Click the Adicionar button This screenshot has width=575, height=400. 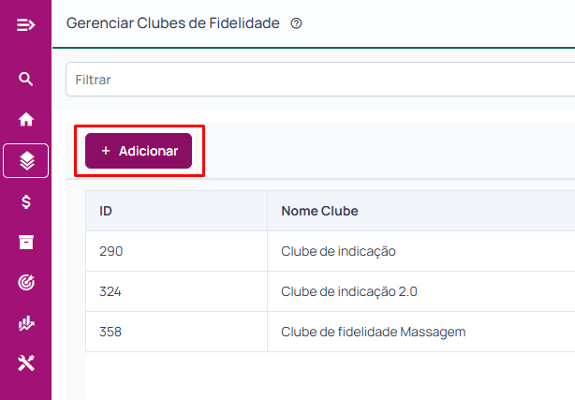(x=139, y=151)
